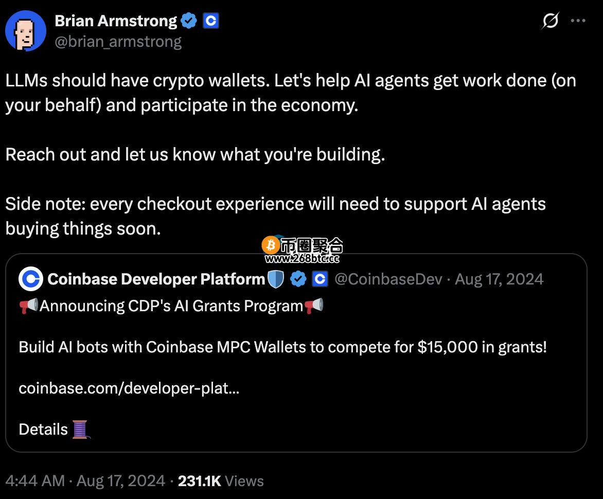Open the Coinbase Developer Platform avatar
603x499 pixels.
[31, 279]
